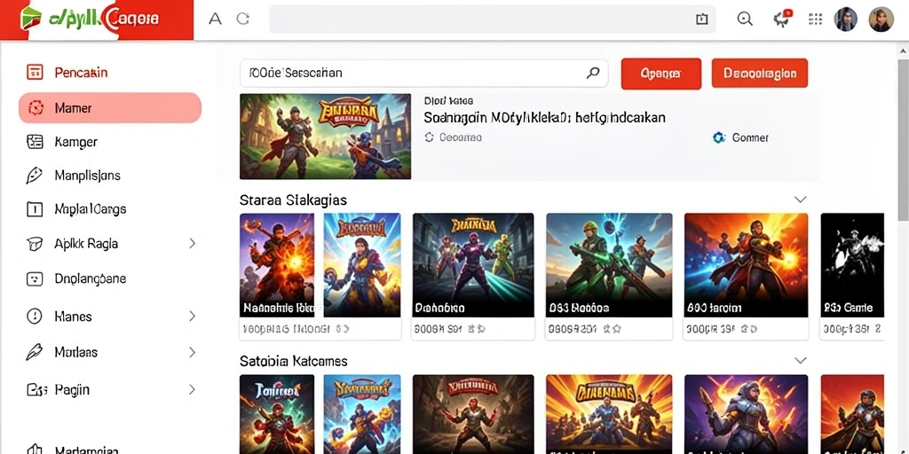Open the 600 Iaroim game thumbnail
This screenshot has height=454, width=909.
pyautogui.click(x=746, y=264)
